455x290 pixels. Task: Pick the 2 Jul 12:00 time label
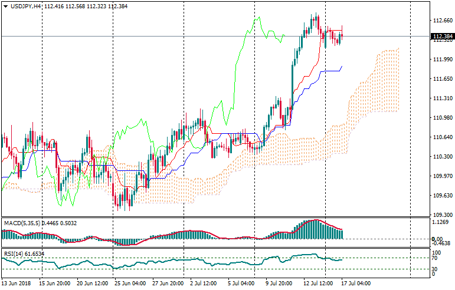click(205, 283)
